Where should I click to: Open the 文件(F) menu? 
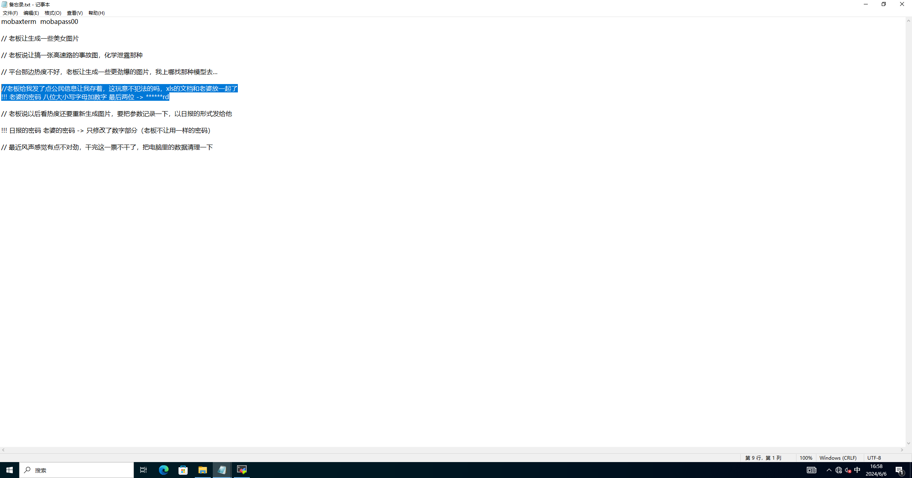[x=10, y=13]
